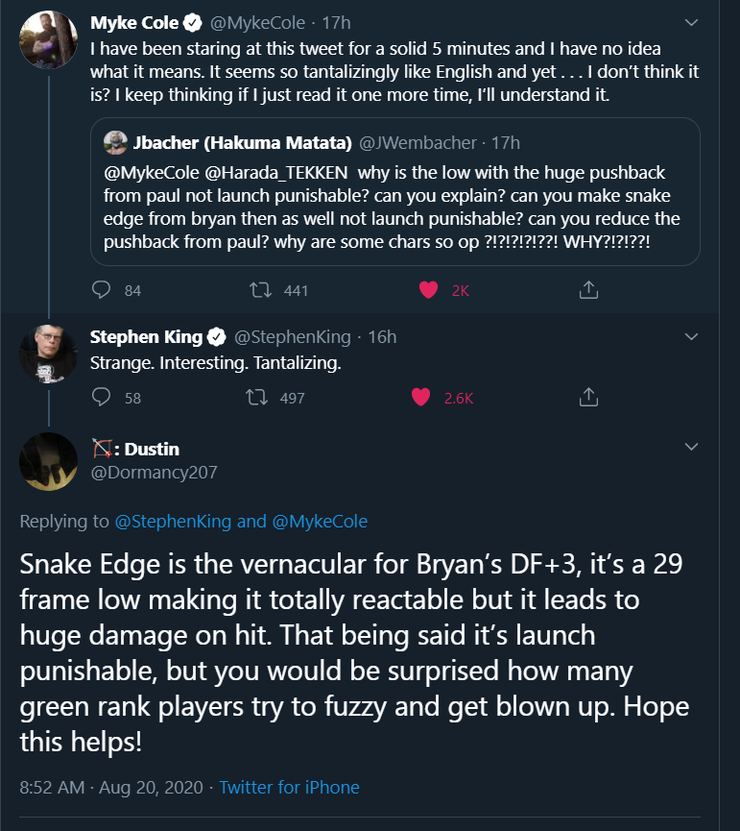Expand Dustin's tweet options menu
740x831 pixels.
691,448
